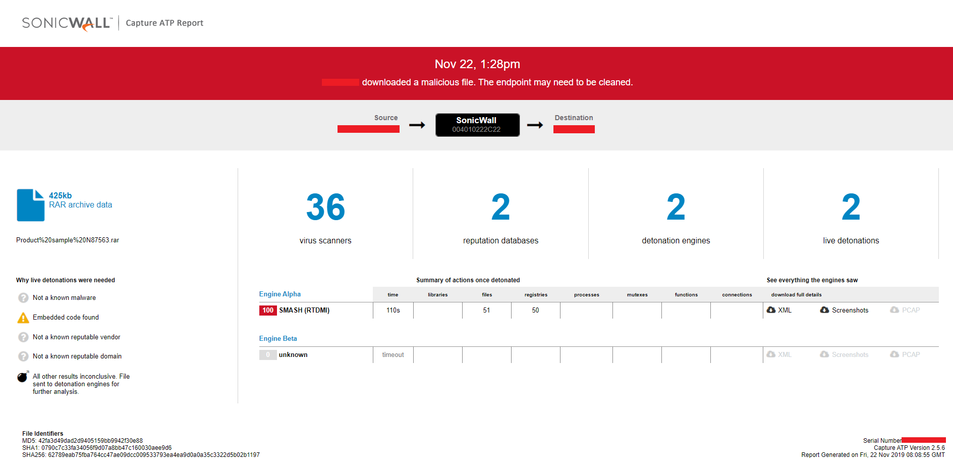Image resolution: width=953 pixels, height=464 pixels.
Task: Click the SonicWall 004010222C22 device box
Action: tap(477, 125)
